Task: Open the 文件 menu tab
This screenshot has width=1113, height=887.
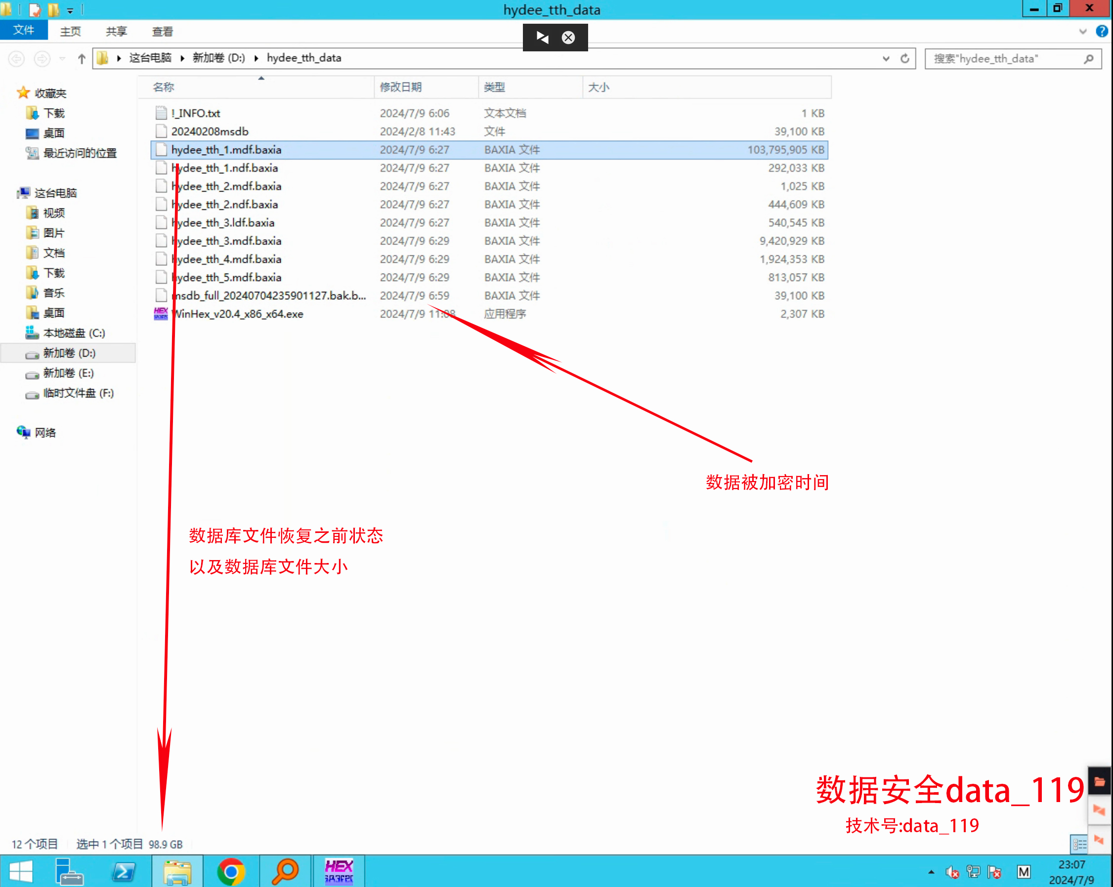Action: click(24, 31)
